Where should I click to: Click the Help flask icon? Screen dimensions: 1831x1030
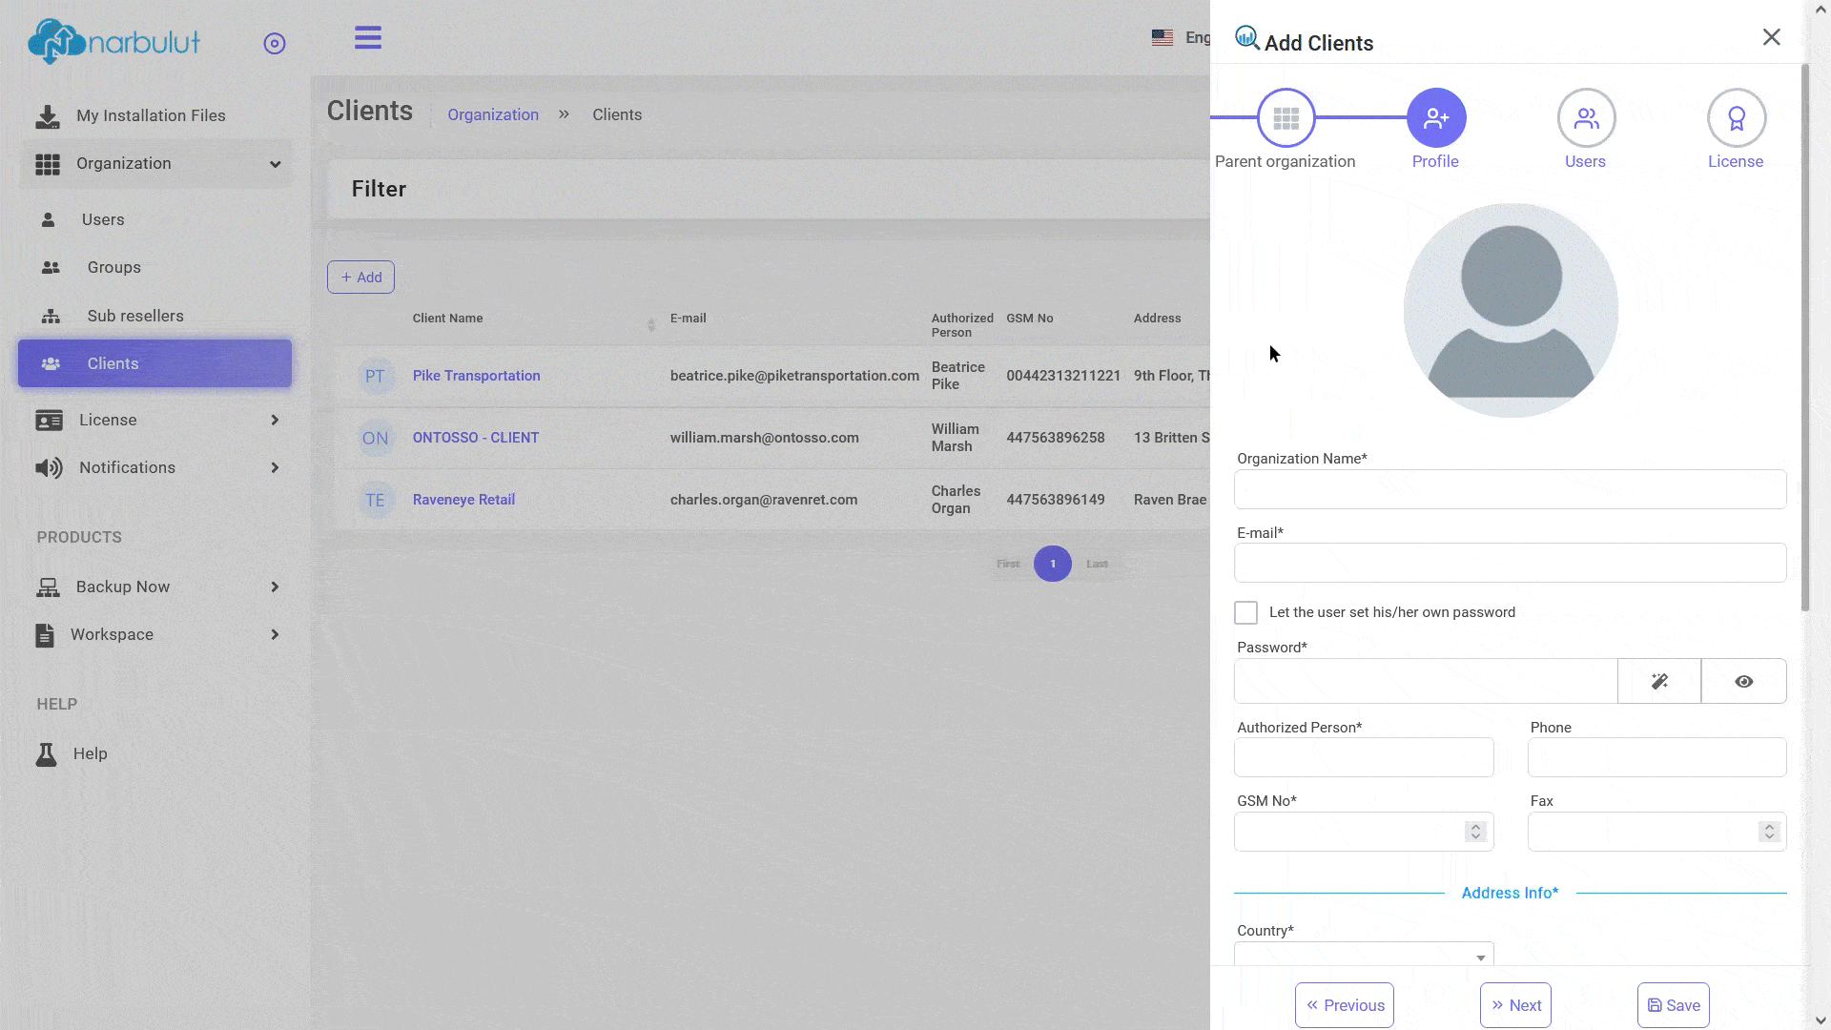46,754
